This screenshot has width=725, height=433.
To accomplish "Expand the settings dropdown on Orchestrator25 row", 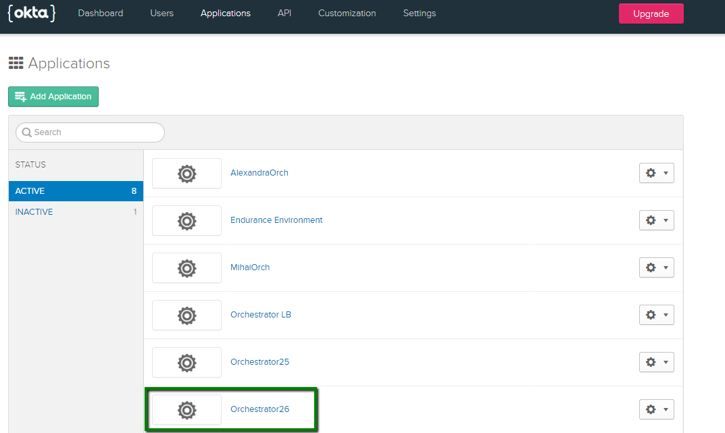I will tap(656, 362).
